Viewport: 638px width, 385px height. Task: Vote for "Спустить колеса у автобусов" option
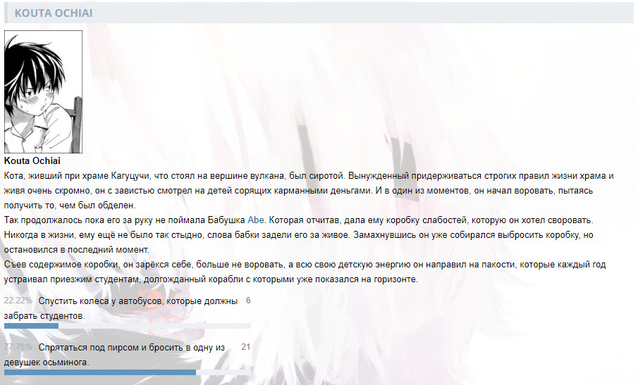(138, 301)
